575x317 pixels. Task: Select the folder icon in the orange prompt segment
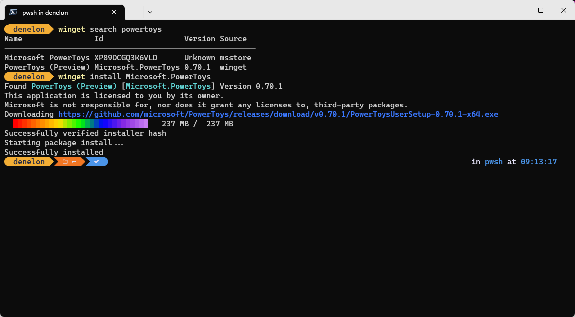[x=65, y=161]
